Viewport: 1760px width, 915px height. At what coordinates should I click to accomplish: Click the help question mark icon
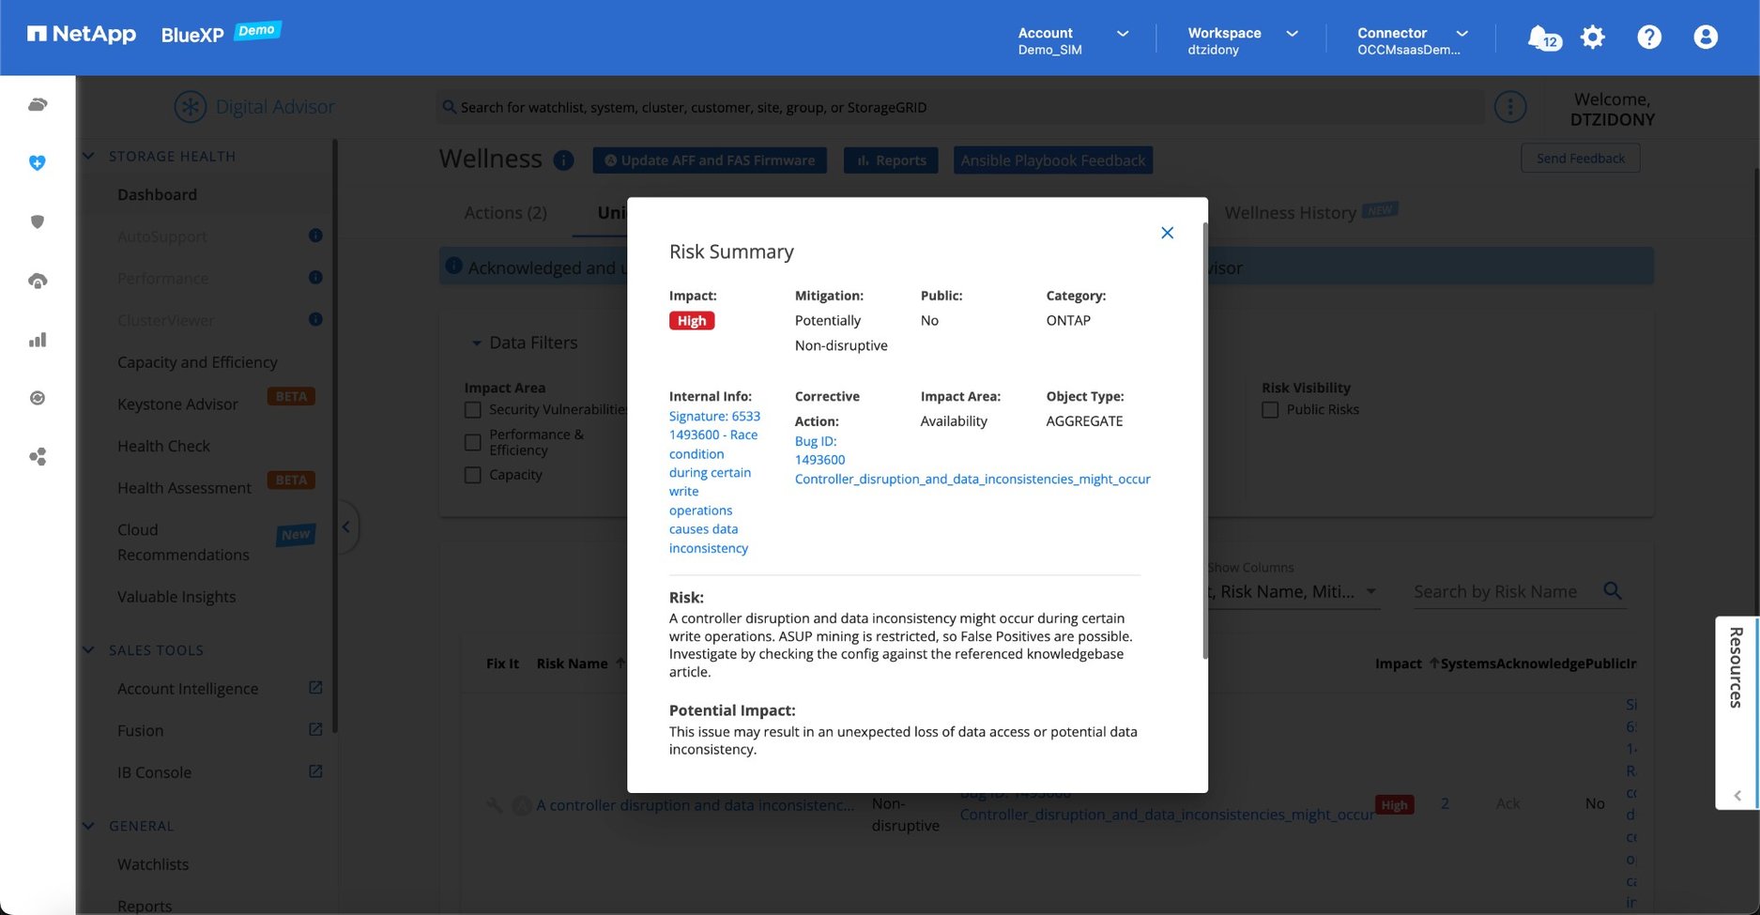(1648, 38)
